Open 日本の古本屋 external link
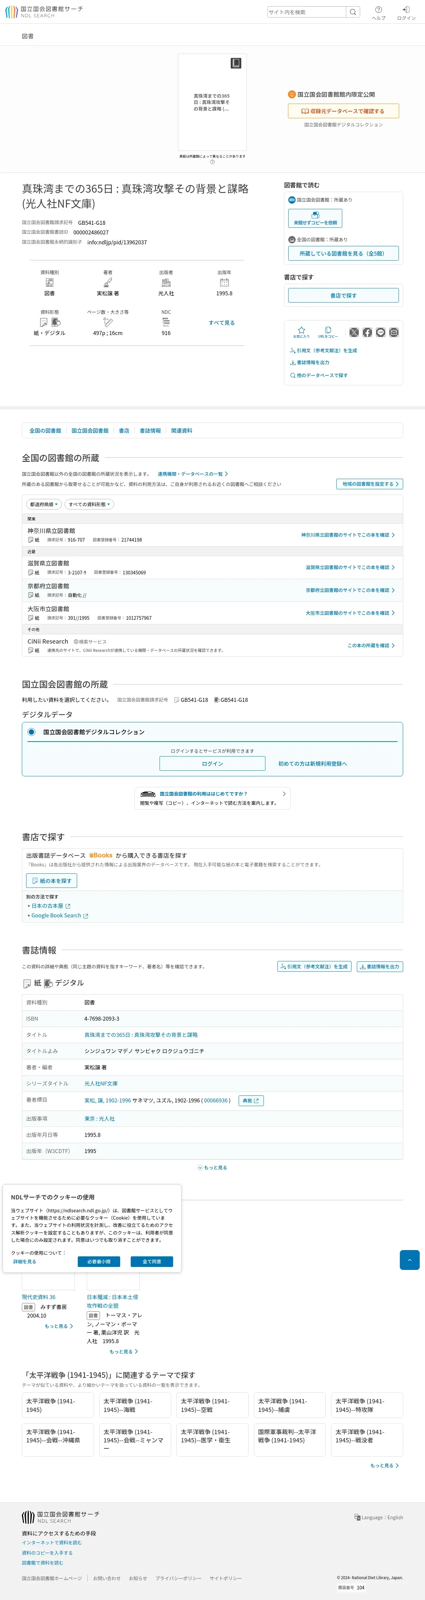The width and height of the screenshot is (425, 1600). (51, 905)
